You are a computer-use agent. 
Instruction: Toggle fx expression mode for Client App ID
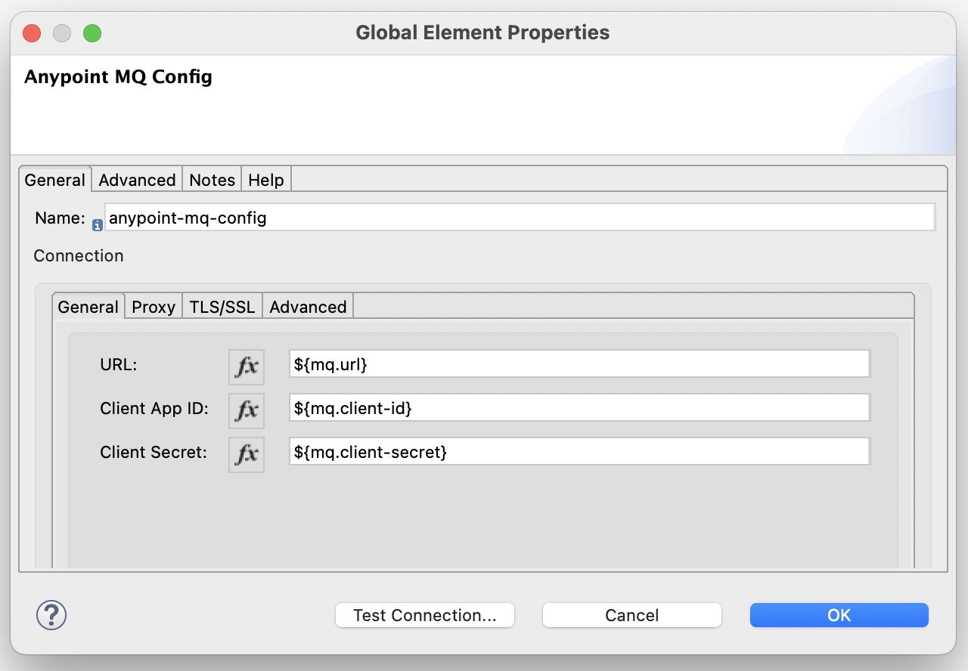tap(247, 410)
